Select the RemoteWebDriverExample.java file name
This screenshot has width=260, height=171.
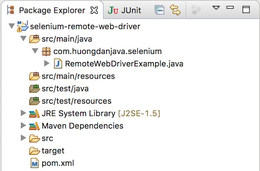[x=124, y=64]
